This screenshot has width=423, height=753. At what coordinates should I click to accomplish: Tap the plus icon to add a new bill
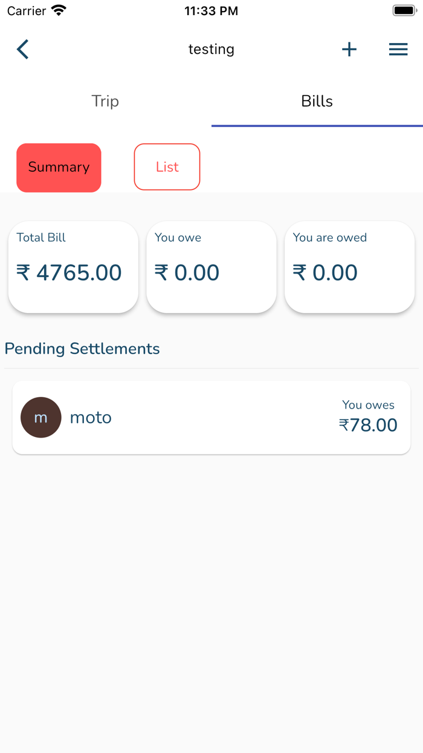pos(349,49)
